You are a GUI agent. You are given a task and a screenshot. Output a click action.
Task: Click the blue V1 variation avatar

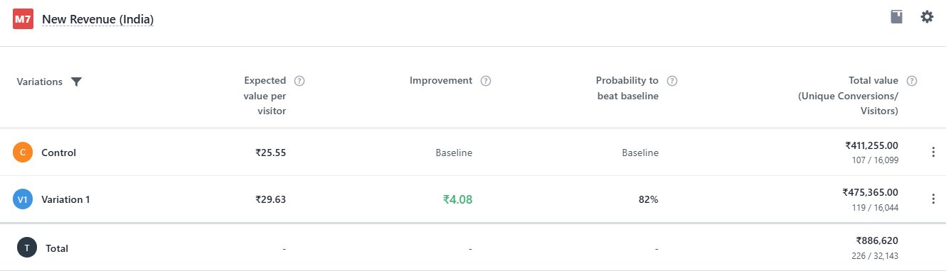click(x=23, y=199)
